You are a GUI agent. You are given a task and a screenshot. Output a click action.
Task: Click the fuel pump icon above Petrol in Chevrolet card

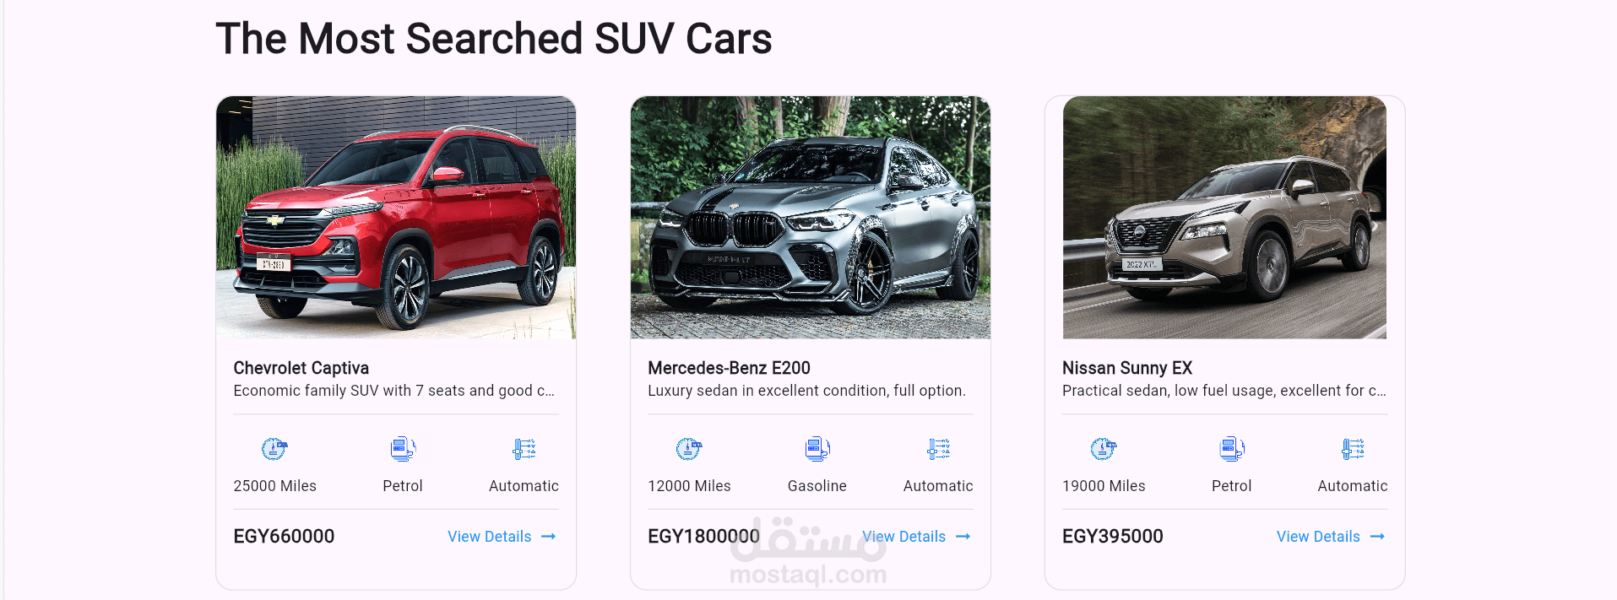[x=403, y=449]
